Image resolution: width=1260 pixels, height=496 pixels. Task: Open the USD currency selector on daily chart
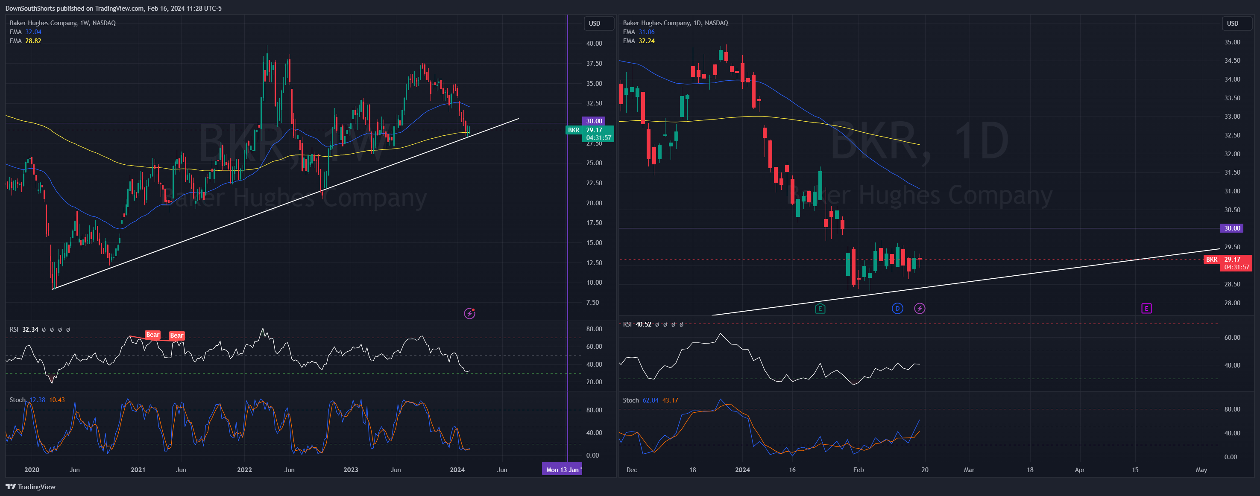tap(1237, 23)
